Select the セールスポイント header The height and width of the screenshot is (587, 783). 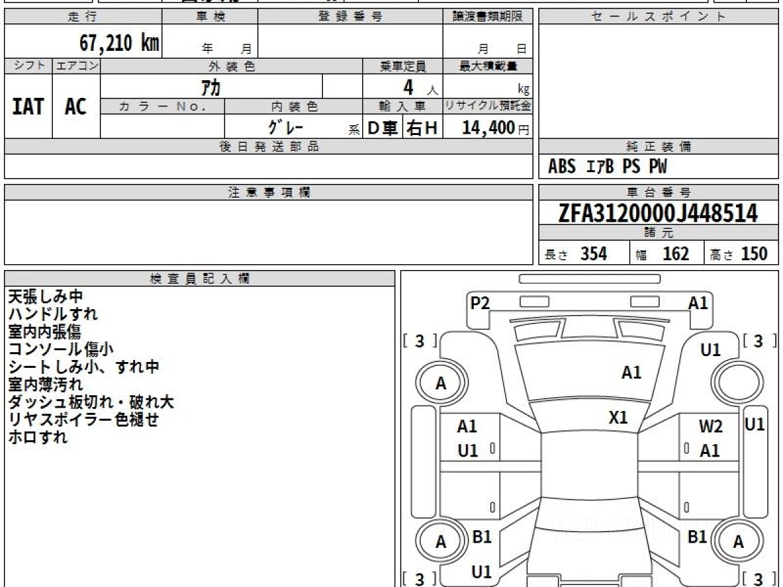click(x=658, y=17)
